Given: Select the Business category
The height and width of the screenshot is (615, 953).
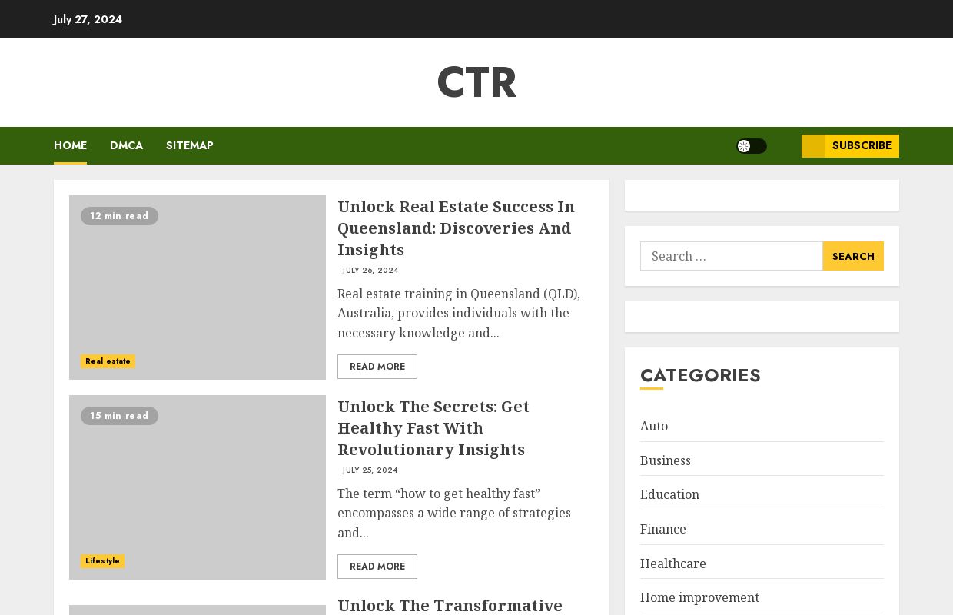Looking at the screenshot, I should point(666,460).
